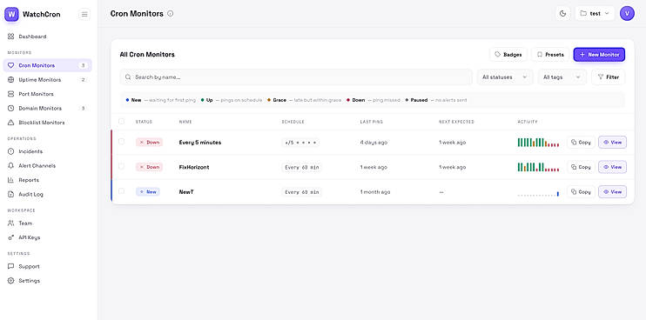The height and width of the screenshot is (320, 646).
Task: Click the Audit Log document icon
Action: [x=10, y=194]
